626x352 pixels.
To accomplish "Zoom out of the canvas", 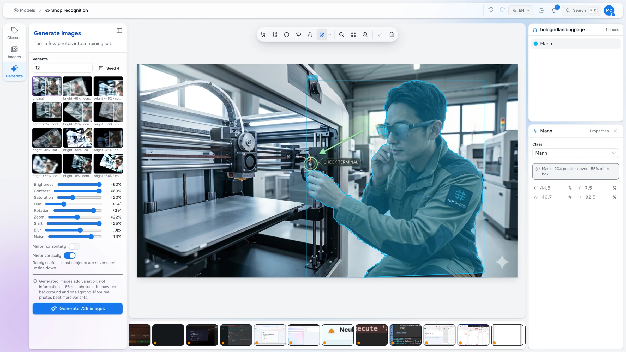I will pyautogui.click(x=341, y=35).
